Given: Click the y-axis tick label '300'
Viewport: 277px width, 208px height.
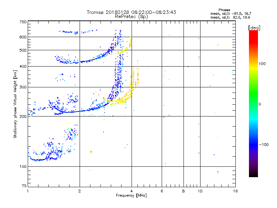Looking at the screenshot, I should click(x=23, y=87).
